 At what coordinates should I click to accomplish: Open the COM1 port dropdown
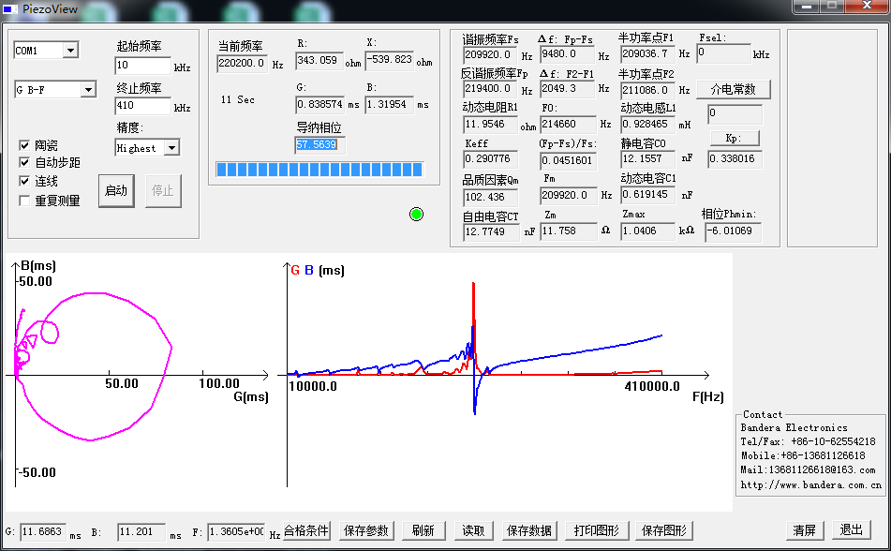(70, 51)
